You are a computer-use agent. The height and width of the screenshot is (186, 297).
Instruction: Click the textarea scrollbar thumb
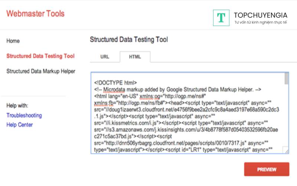[286, 78]
